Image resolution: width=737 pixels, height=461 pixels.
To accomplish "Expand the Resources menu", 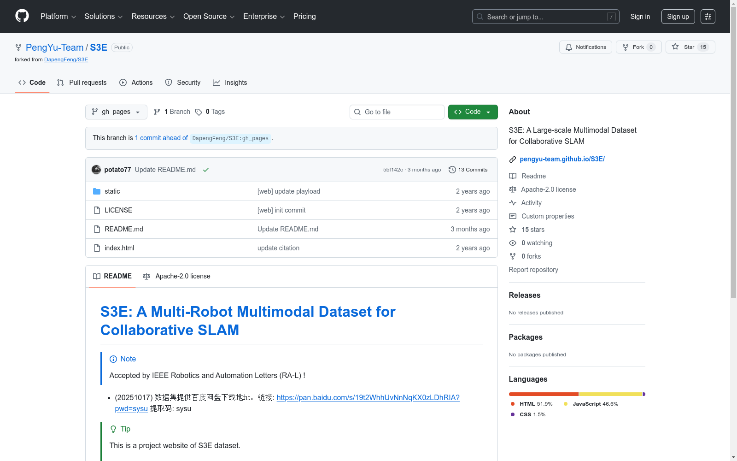I will [x=153, y=17].
